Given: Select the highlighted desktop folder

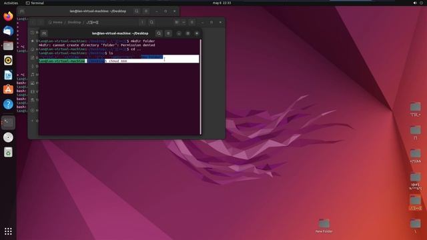Looking at the screenshot, I should click(415, 203).
